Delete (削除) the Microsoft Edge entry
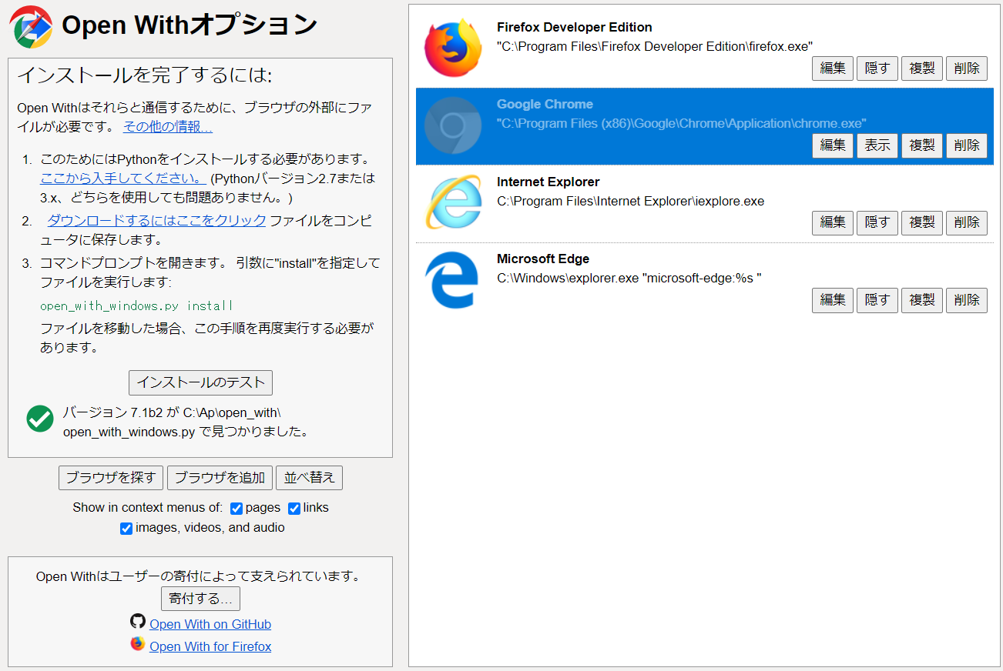This screenshot has height=671, width=1003. click(x=967, y=300)
